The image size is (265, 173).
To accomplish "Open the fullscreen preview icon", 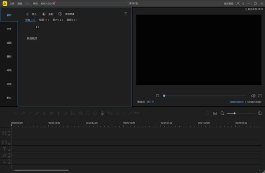I will point(260,96).
